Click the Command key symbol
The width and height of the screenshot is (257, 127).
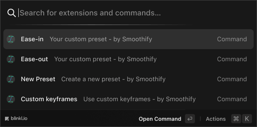[x=236, y=119]
